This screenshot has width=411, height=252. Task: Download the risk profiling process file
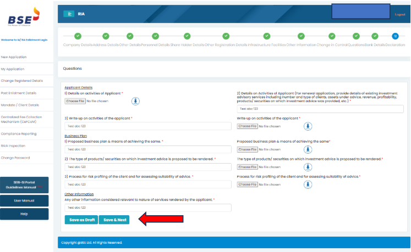tap(308, 184)
